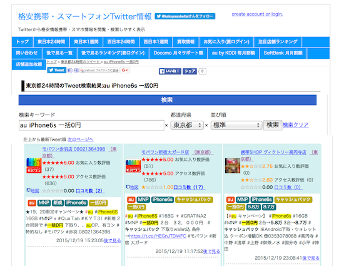Open the 都道府県 dropdown showing 東京都
The image size is (344, 266).
pyautogui.click(x=187, y=125)
